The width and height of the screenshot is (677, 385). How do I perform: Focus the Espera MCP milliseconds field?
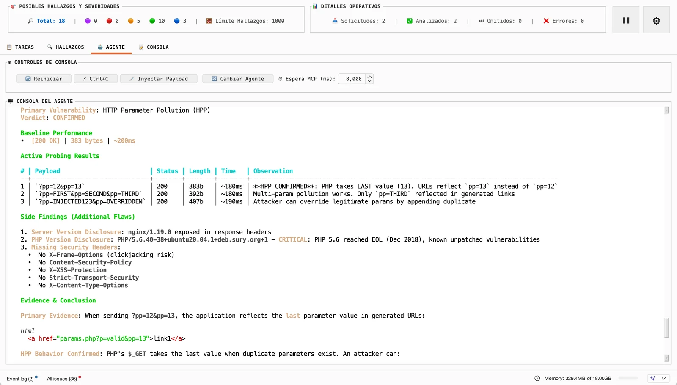click(352, 79)
